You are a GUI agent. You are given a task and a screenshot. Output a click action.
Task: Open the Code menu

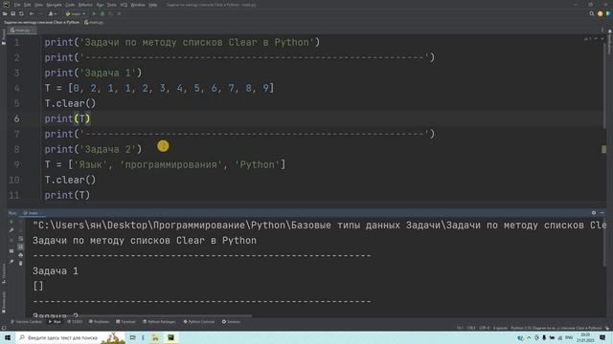click(x=70, y=5)
